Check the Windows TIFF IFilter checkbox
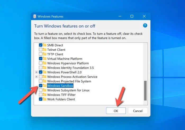The image size is (185, 130). click(x=40, y=95)
